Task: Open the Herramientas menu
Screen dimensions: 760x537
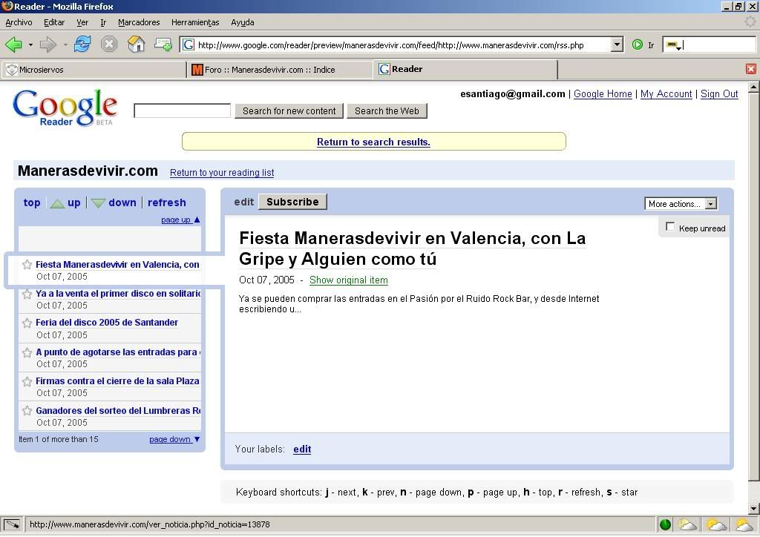Action: (195, 22)
